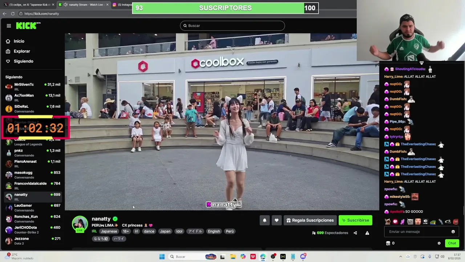Open Ronchas_Kun channel in sidebar
The image size is (465, 262).
[x=33, y=219]
